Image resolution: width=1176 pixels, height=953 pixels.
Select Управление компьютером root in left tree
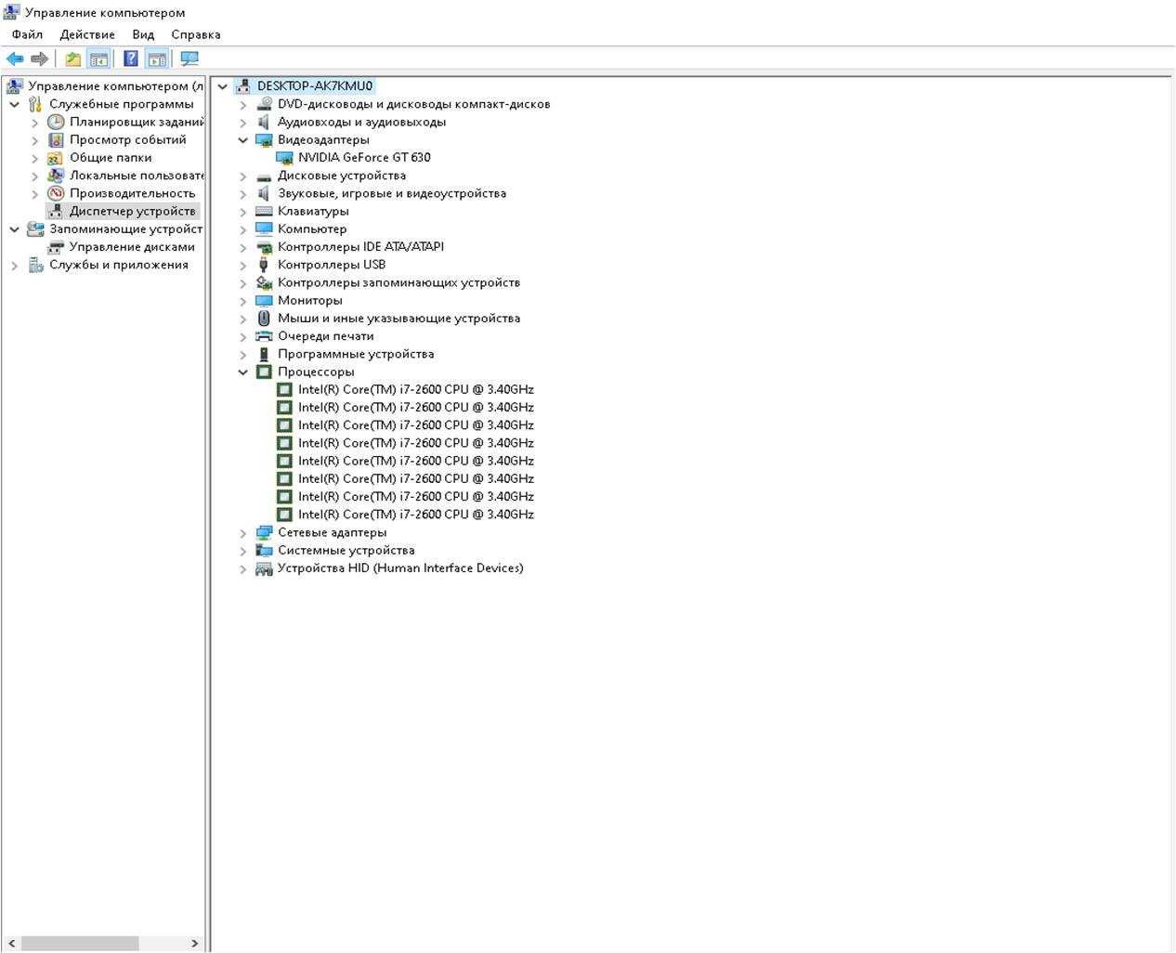pos(116,85)
